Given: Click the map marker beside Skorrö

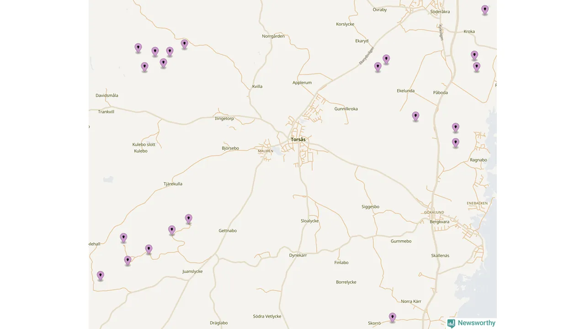Looking at the screenshot, I should 392,317.
